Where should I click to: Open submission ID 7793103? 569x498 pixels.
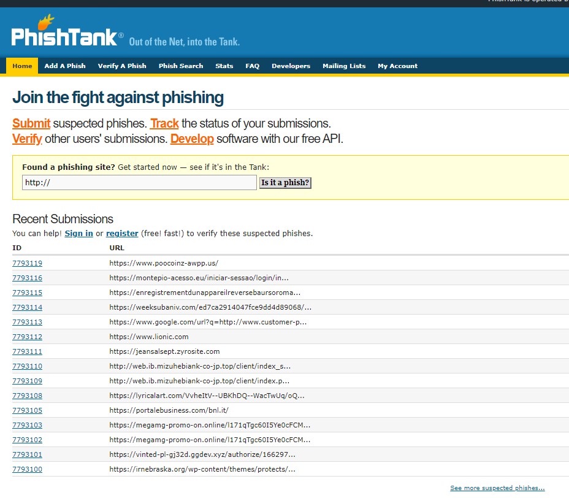tap(27, 425)
